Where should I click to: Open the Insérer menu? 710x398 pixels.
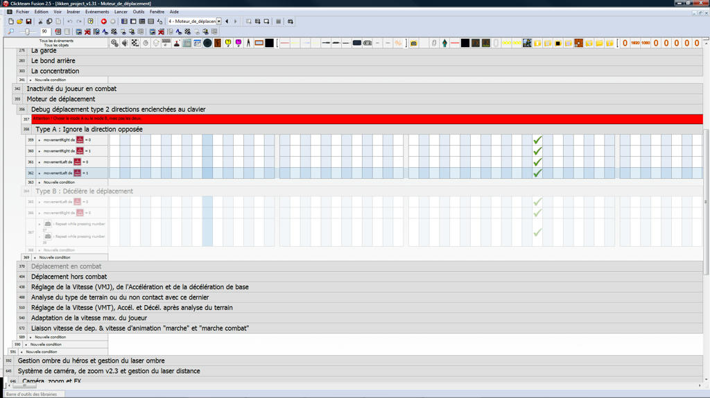73,12
